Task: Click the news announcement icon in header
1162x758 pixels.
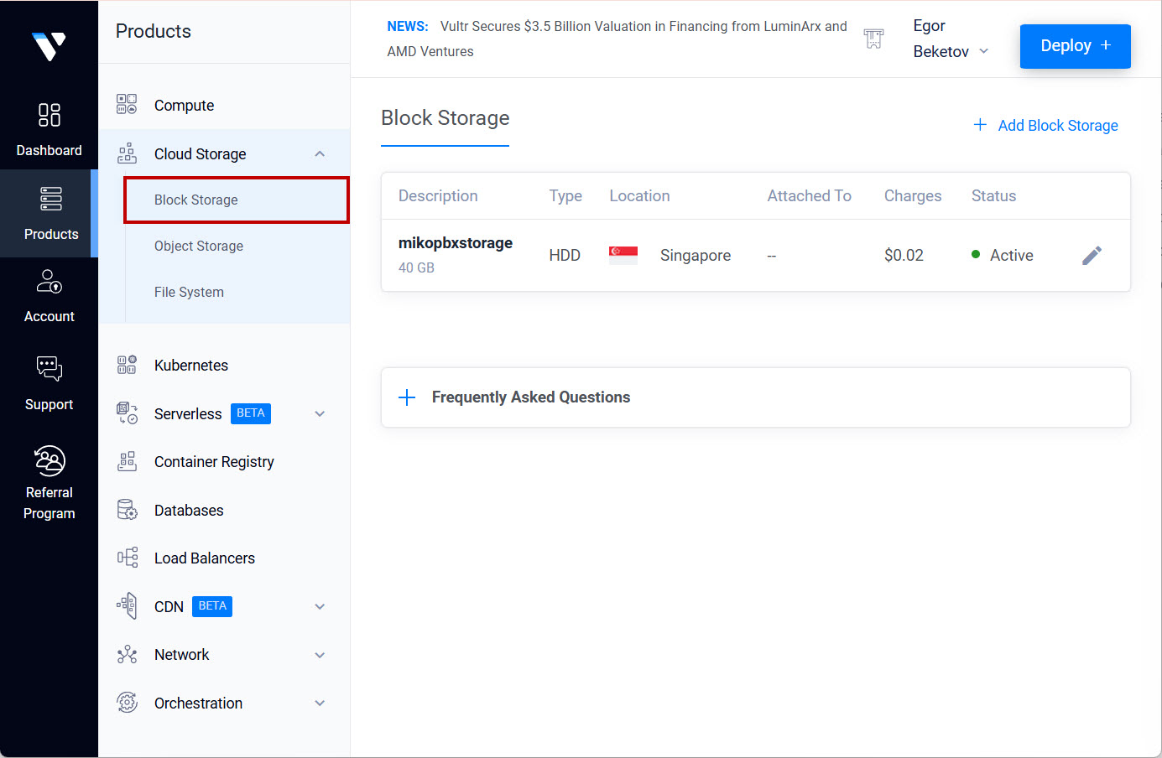Action: click(873, 39)
